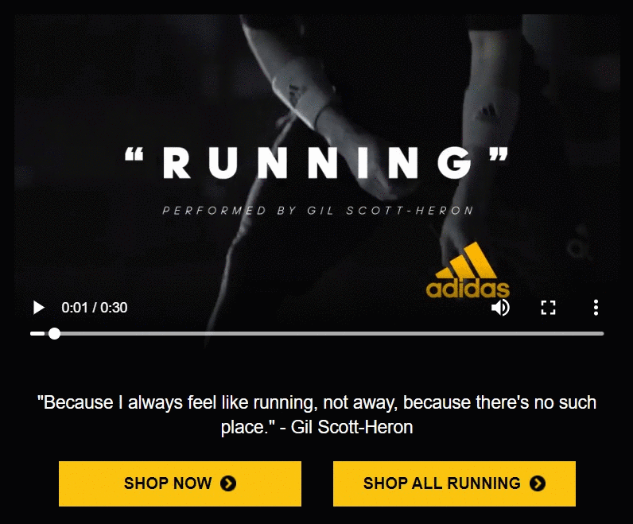The image size is (633, 524).
Task: Mute the video with the speaker icon
Action: coord(500,308)
